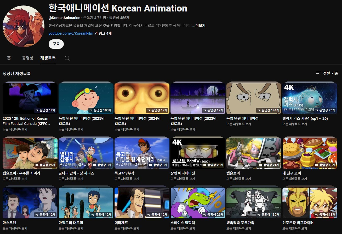Expand channel description with ...더보기
Screen dimensions: 342x234
(x=199, y=26)
